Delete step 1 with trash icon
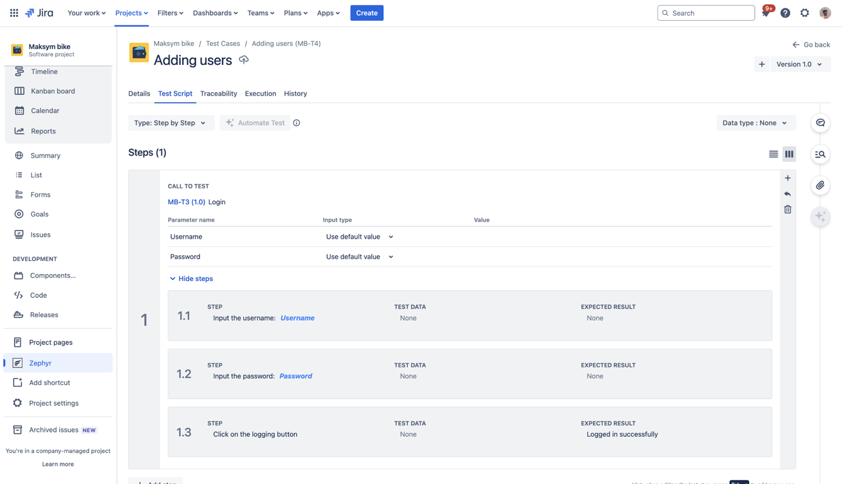Screen dimensions: 842x484 click(x=788, y=209)
